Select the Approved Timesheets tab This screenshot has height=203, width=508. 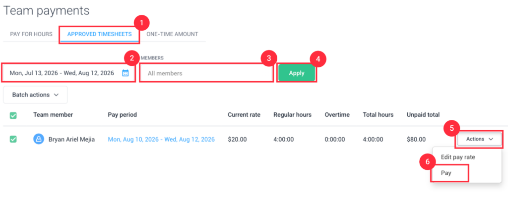click(x=99, y=34)
